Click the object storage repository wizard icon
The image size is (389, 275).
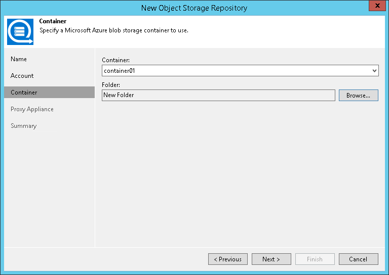click(20, 32)
